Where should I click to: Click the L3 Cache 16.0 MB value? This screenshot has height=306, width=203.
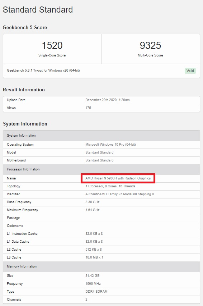click(94, 257)
